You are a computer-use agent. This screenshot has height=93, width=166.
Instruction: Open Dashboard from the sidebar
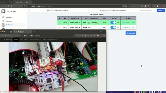pyautogui.click(x=9, y=17)
